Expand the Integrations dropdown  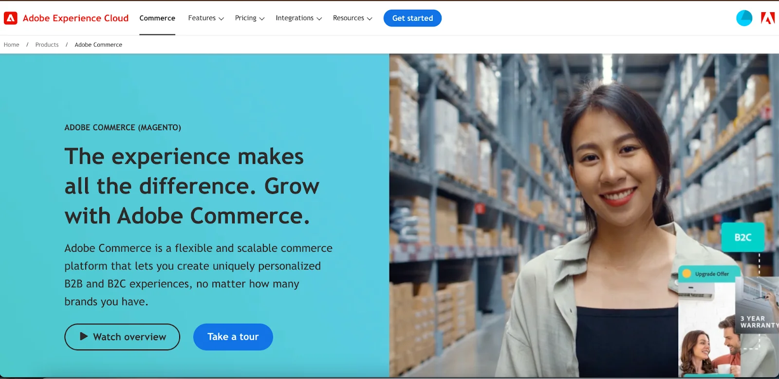click(x=299, y=18)
